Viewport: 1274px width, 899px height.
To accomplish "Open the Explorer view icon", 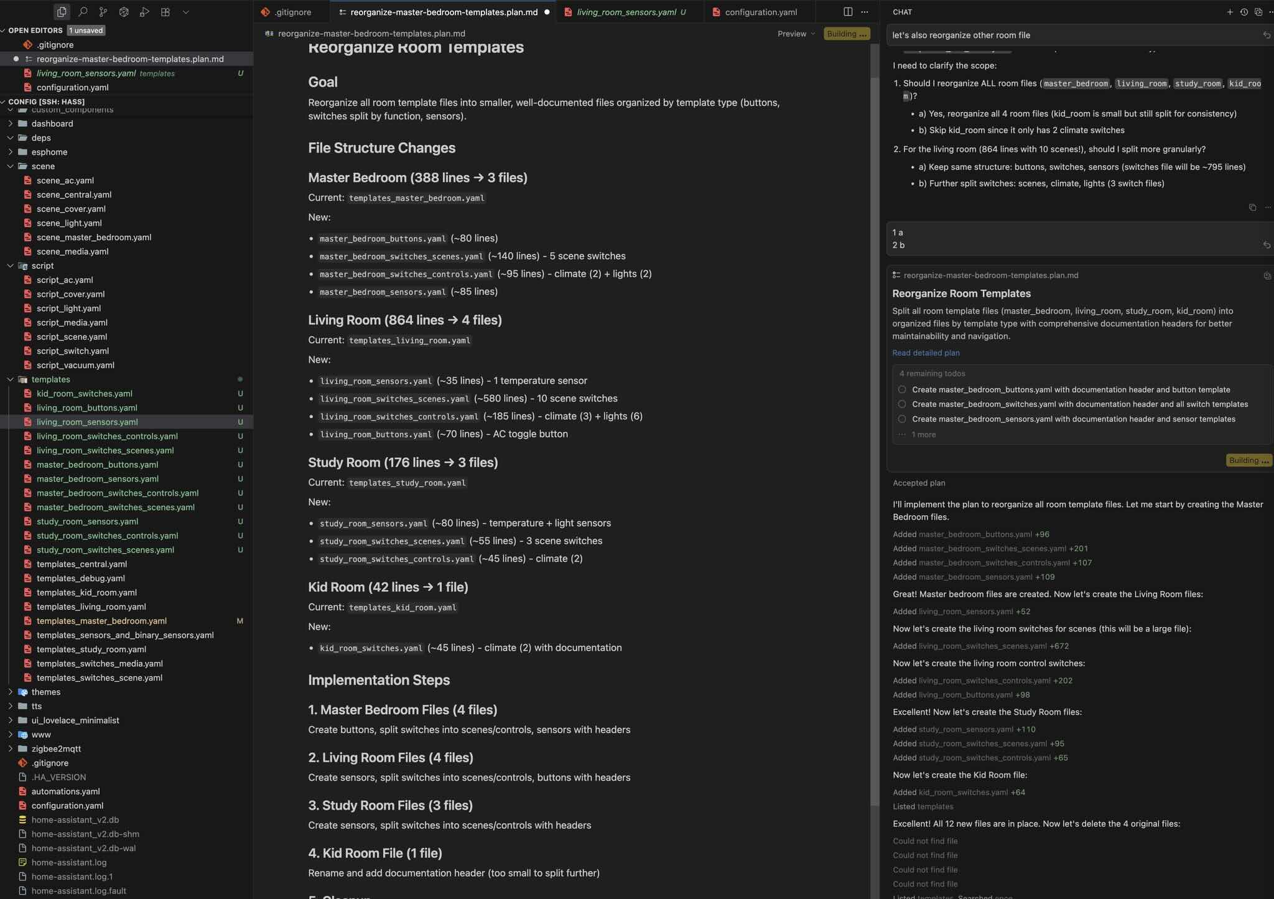I will [62, 12].
